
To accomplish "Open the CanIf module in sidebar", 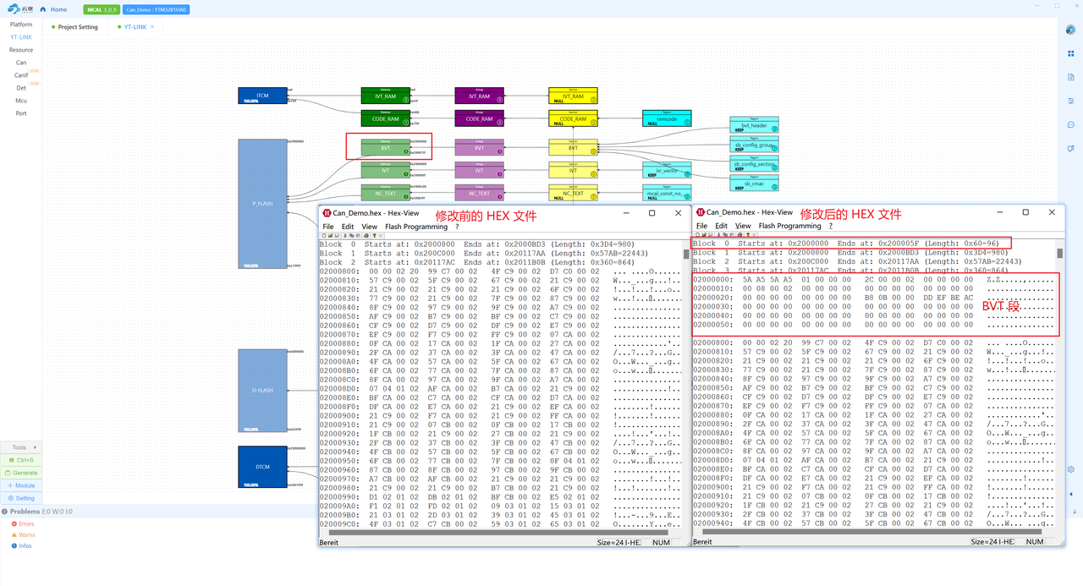I will [x=21, y=75].
